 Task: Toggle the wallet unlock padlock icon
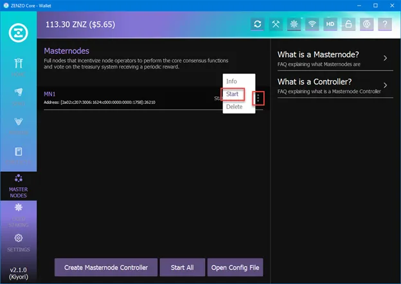pyautogui.click(x=348, y=24)
